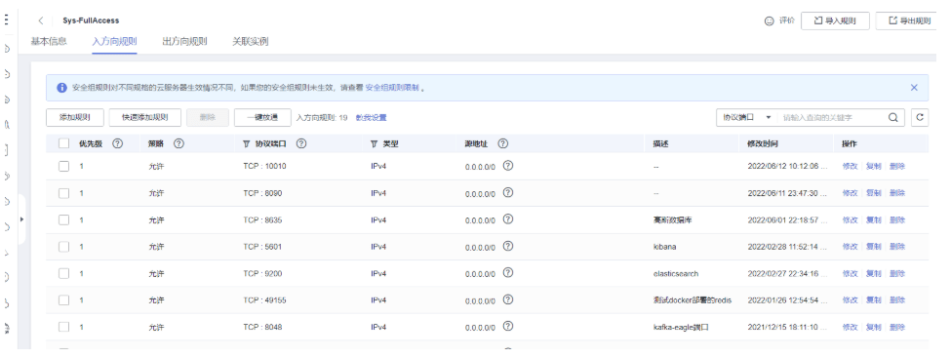Click the source address help icon in the TCP:9200 row
This screenshot has height=358, width=951.
[508, 272]
